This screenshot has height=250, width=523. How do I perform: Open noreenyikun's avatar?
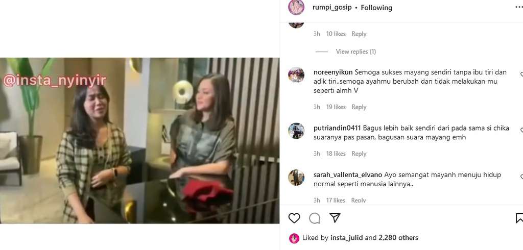(x=296, y=74)
